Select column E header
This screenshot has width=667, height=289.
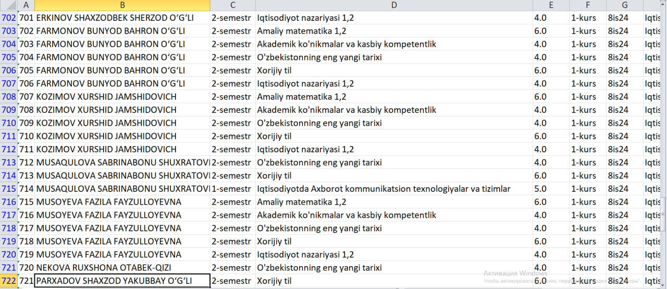click(551, 5)
